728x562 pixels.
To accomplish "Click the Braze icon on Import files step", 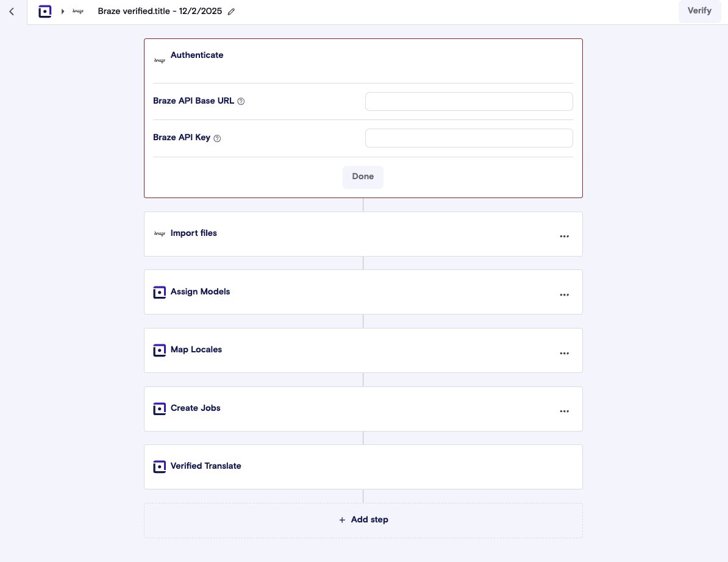I will [x=159, y=233].
